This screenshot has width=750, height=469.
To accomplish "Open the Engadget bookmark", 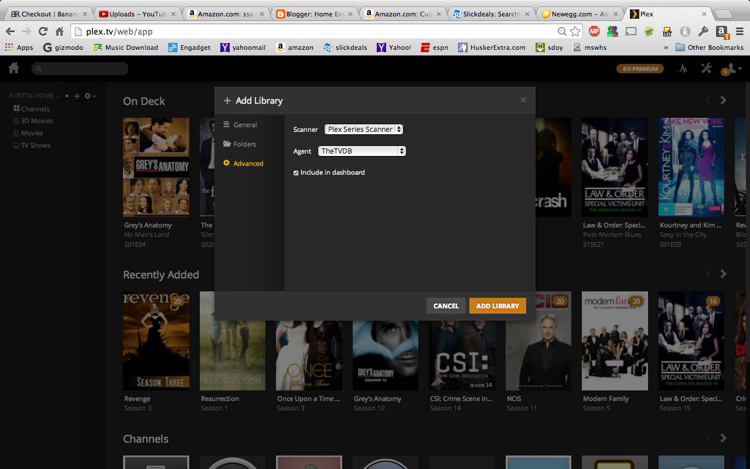I will [x=189, y=47].
